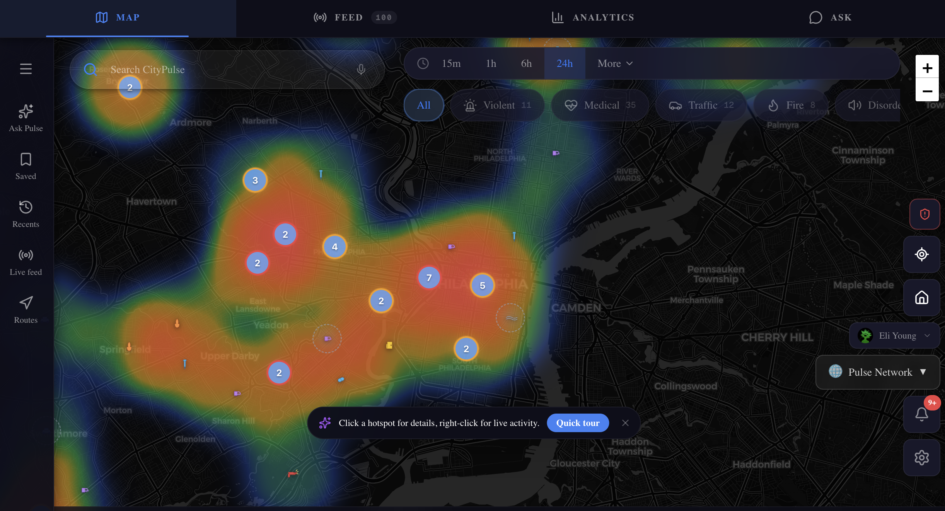Click the cluster 2 near Upper Darby
This screenshot has width=945, height=511.
[279, 373]
